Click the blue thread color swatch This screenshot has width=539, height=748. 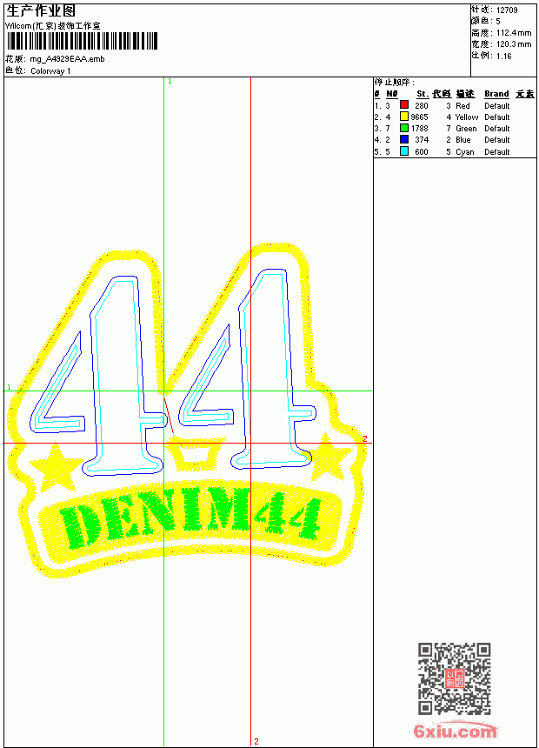[x=404, y=139]
